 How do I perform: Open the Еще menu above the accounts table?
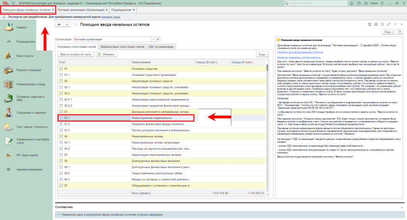[x=263, y=54]
